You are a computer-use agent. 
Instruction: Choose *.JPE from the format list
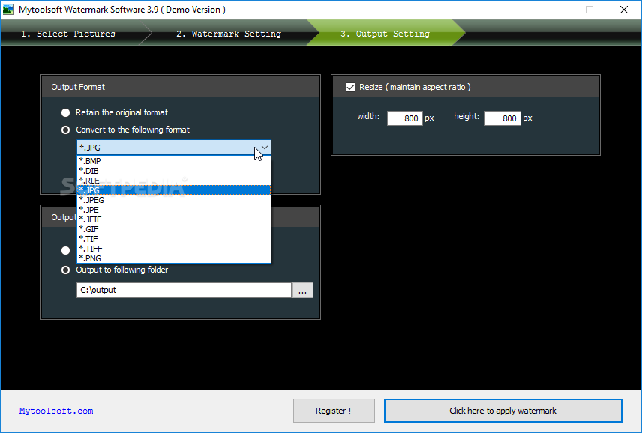174,210
